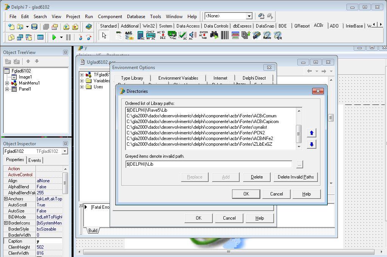The image size is (387, 257).
Task: Select the barcode component icon
Action: tap(225, 35)
